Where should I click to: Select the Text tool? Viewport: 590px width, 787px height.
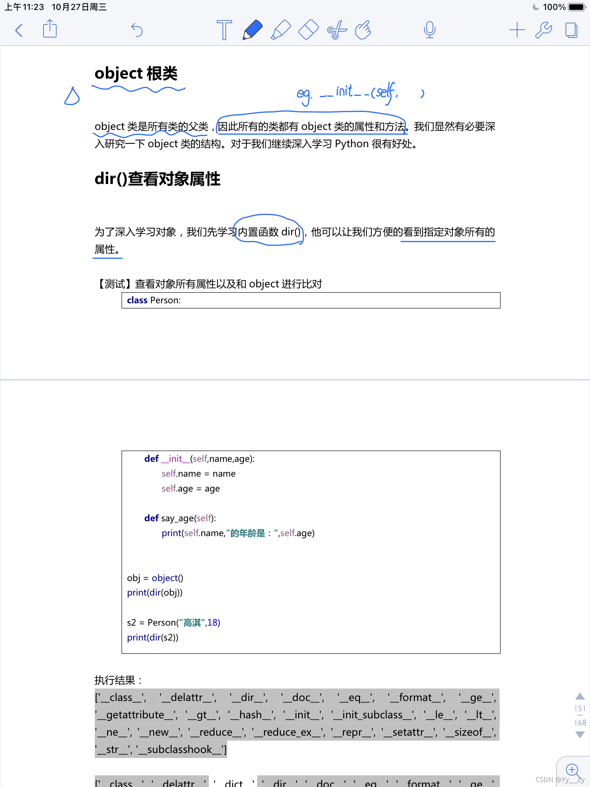(224, 30)
